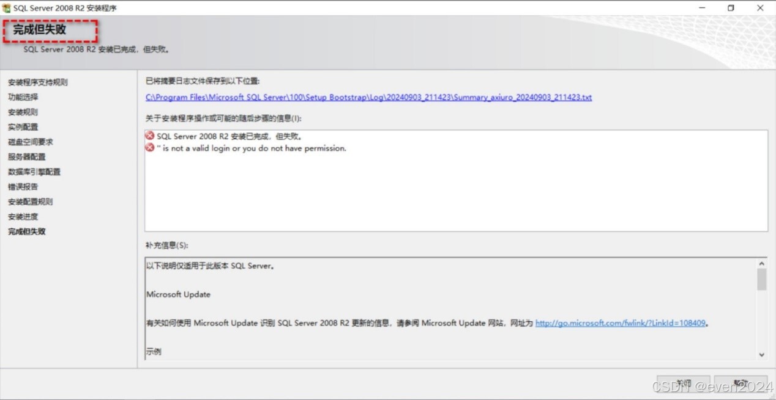Click the 关闭 button at the bottom
This screenshot has width=776, height=400.
(x=684, y=384)
